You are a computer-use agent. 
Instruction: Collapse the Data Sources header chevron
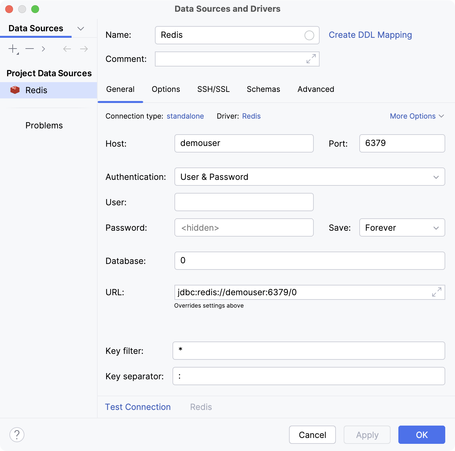pyautogui.click(x=81, y=28)
